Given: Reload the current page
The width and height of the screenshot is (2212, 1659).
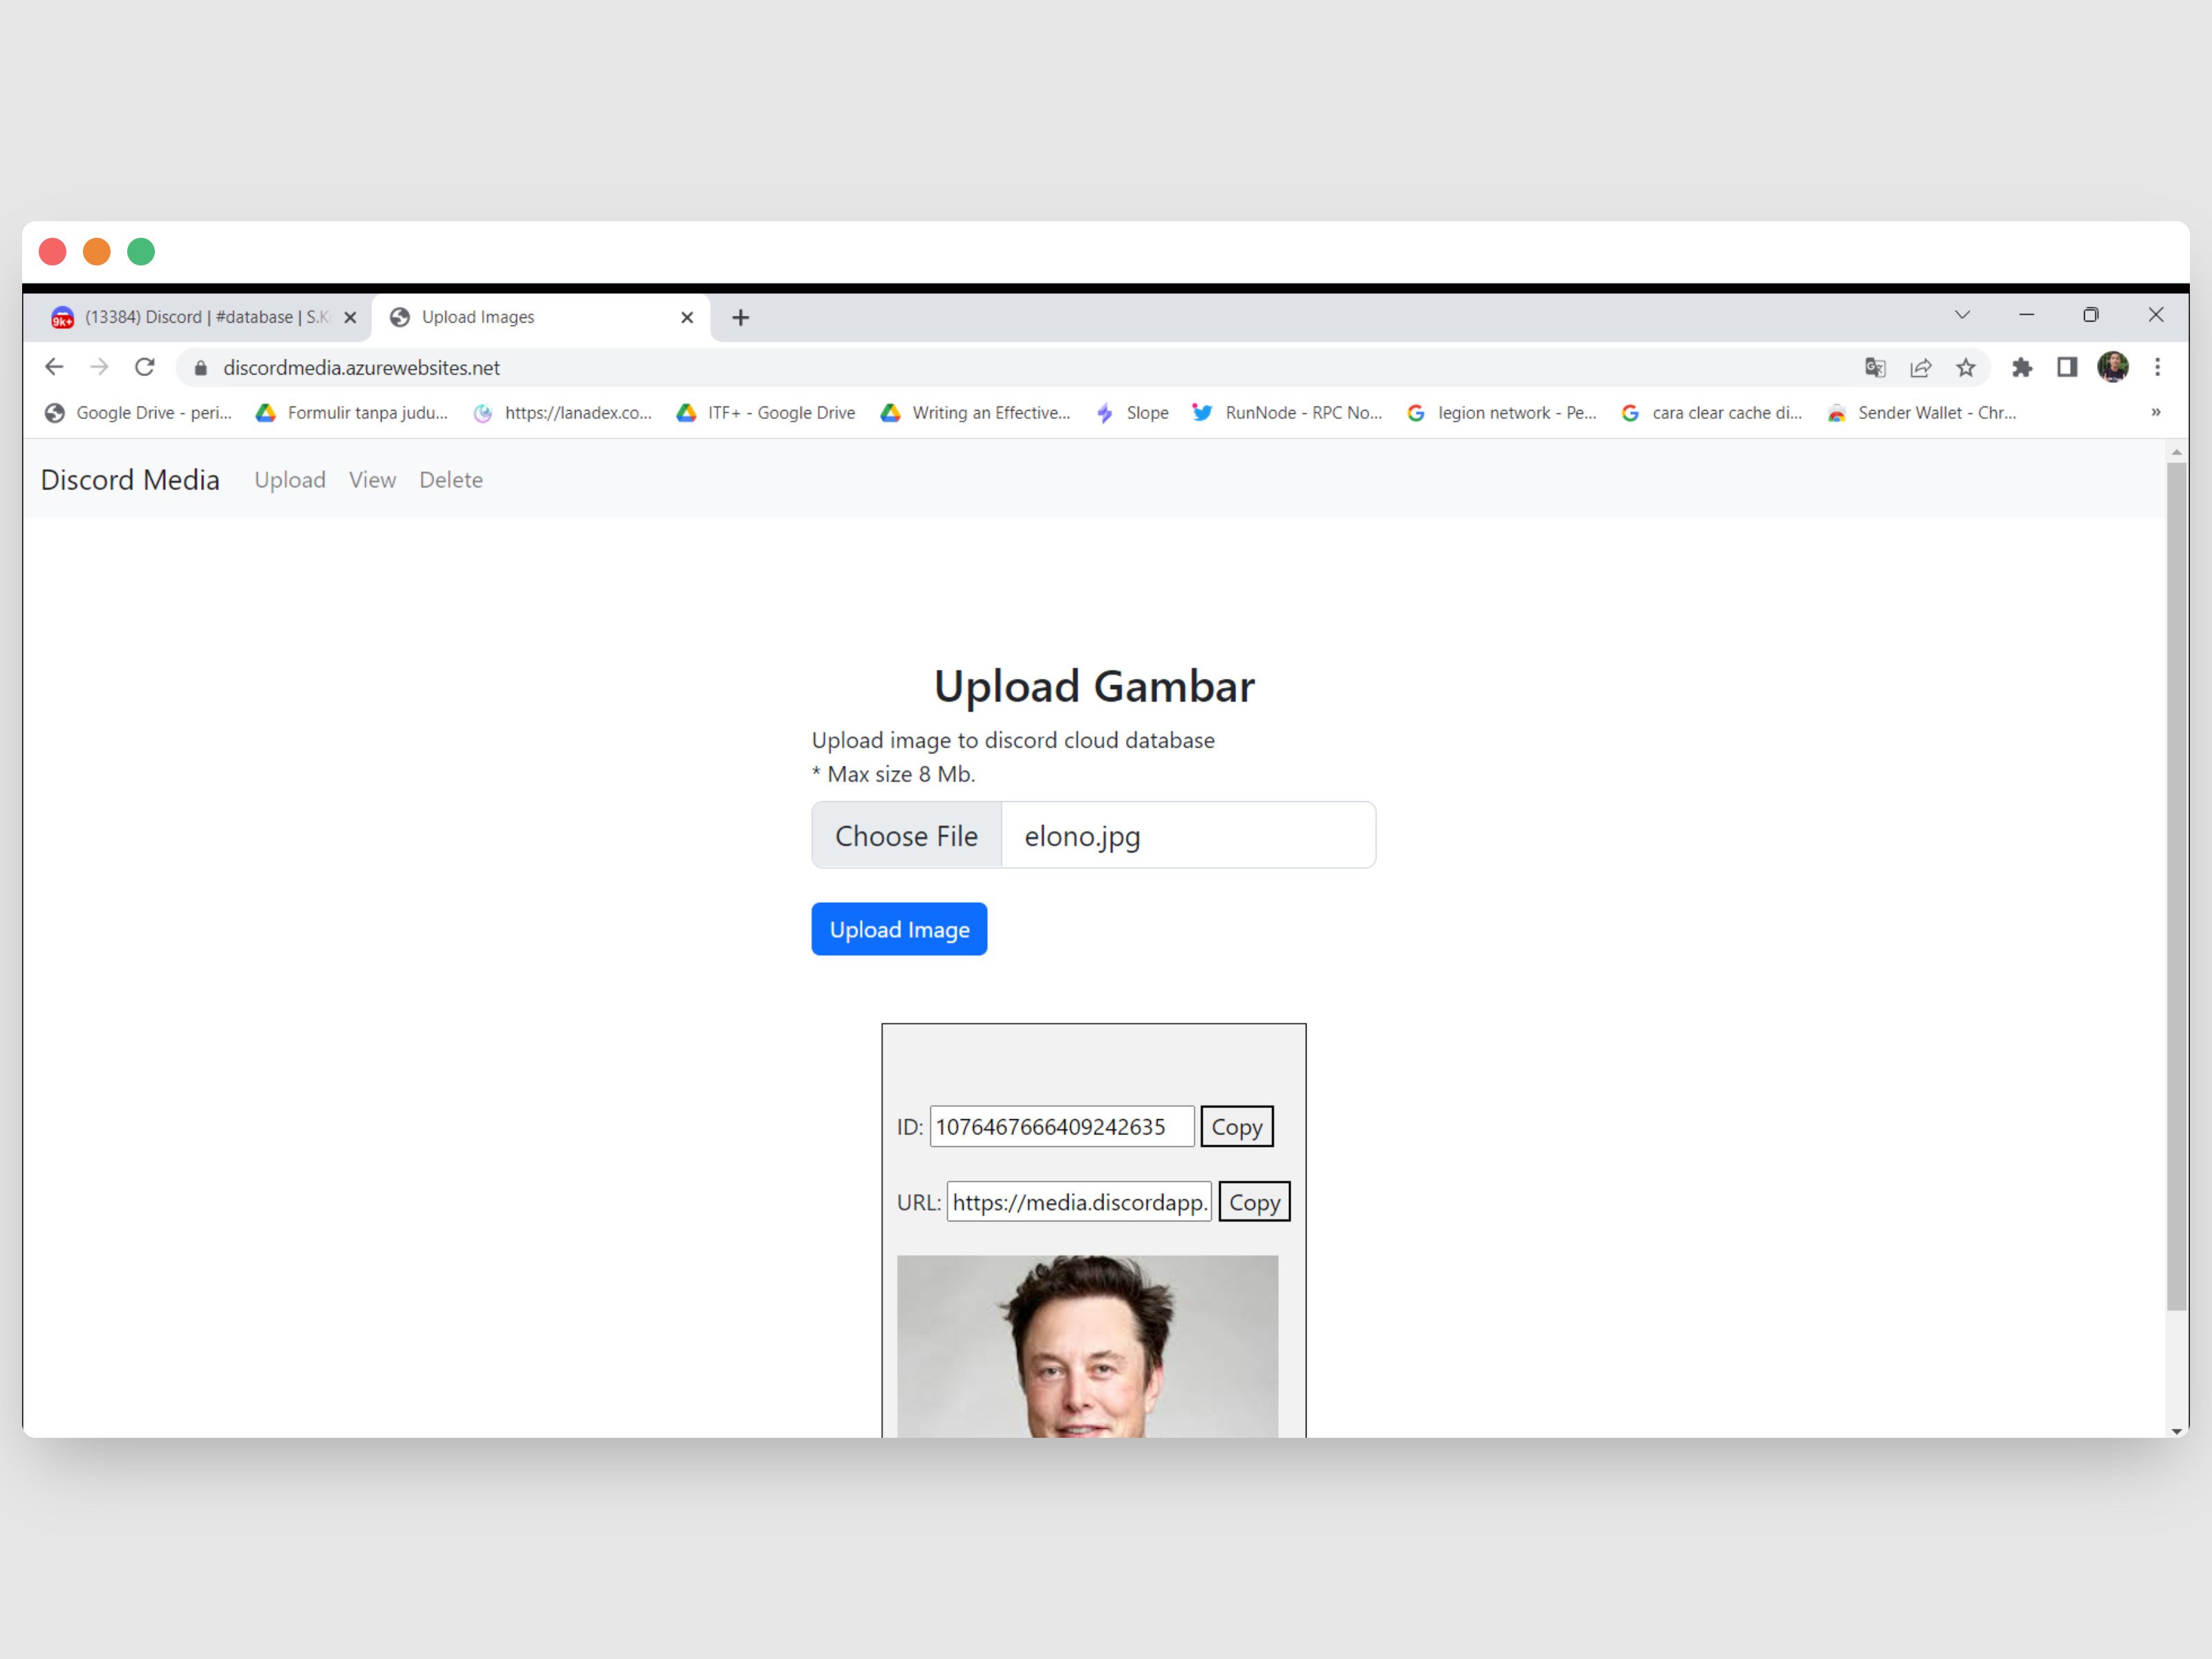Looking at the screenshot, I should point(145,367).
